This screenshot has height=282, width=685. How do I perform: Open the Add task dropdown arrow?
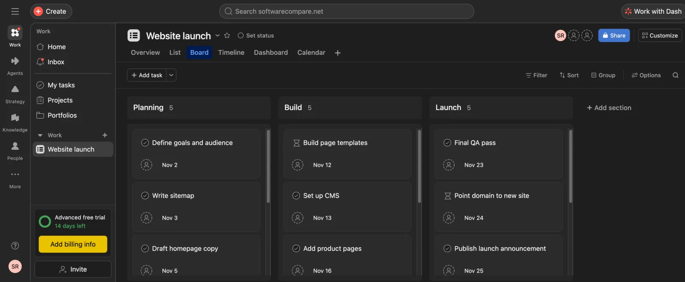tap(171, 75)
